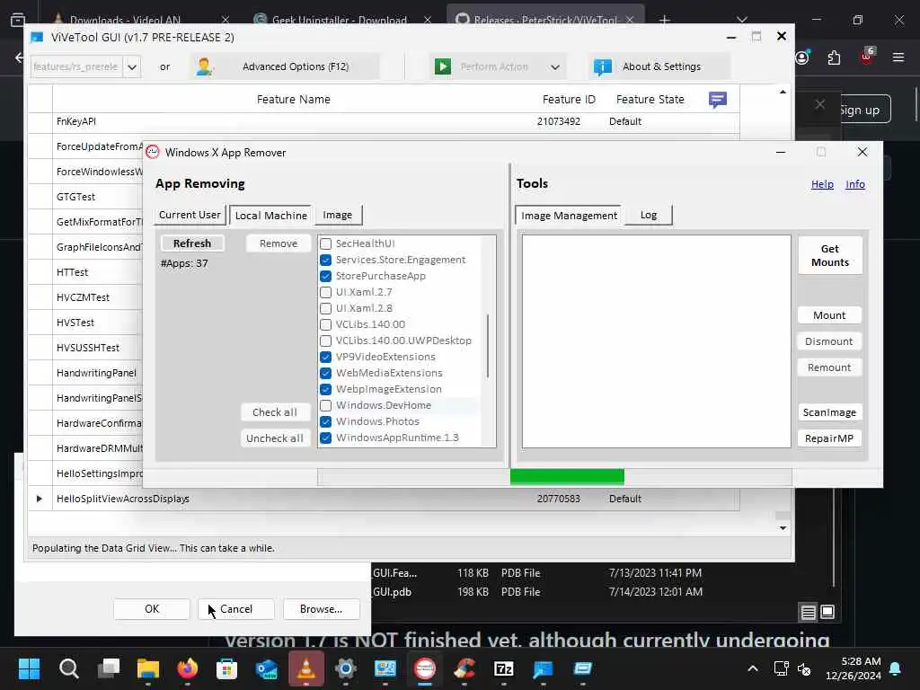
Task: Open browser hamburger menu
Action: (x=898, y=57)
